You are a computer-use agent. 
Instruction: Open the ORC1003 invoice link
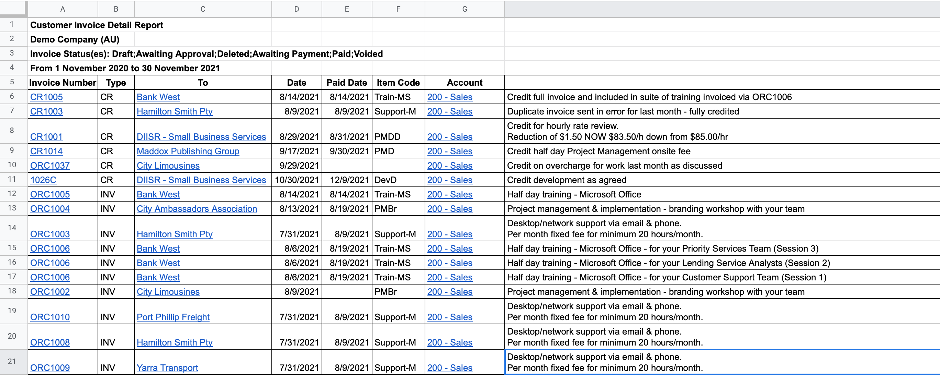50,234
